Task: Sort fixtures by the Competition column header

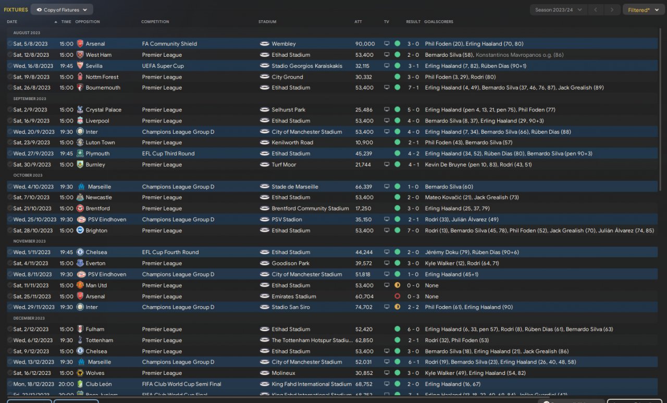Action: (x=155, y=22)
